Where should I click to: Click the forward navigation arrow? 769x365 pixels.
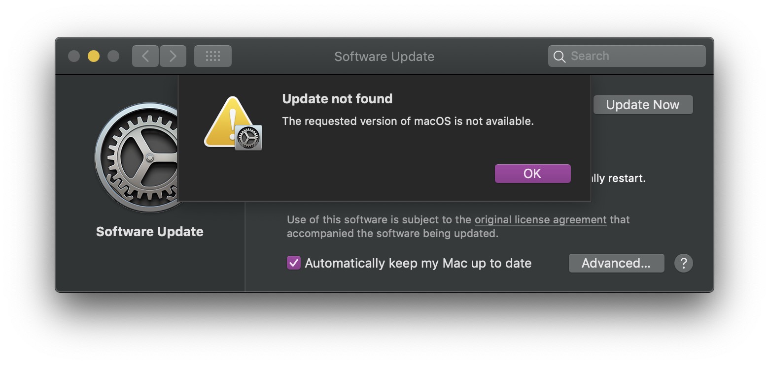(x=173, y=56)
